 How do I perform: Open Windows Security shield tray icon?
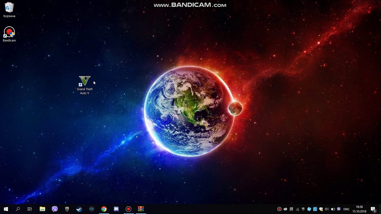321,209
